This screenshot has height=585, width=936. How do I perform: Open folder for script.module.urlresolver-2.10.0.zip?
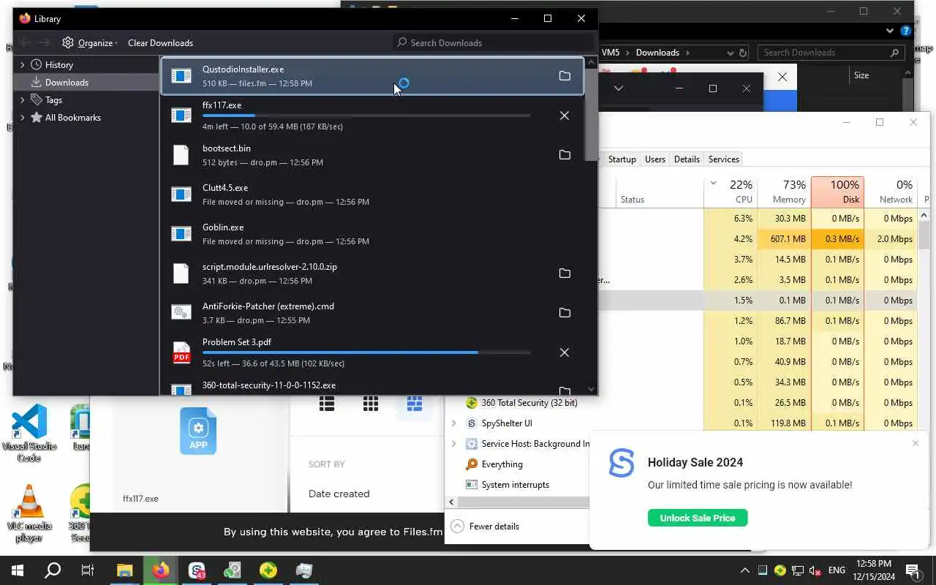pos(565,273)
